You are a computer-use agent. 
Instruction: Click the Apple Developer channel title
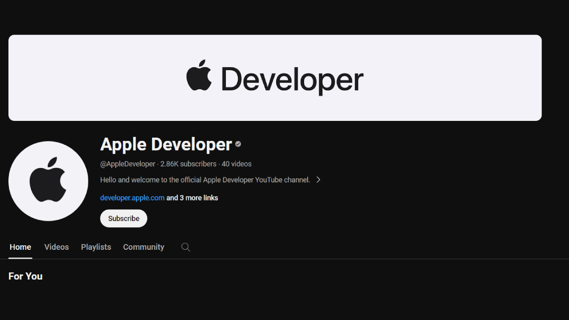coord(166,144)
